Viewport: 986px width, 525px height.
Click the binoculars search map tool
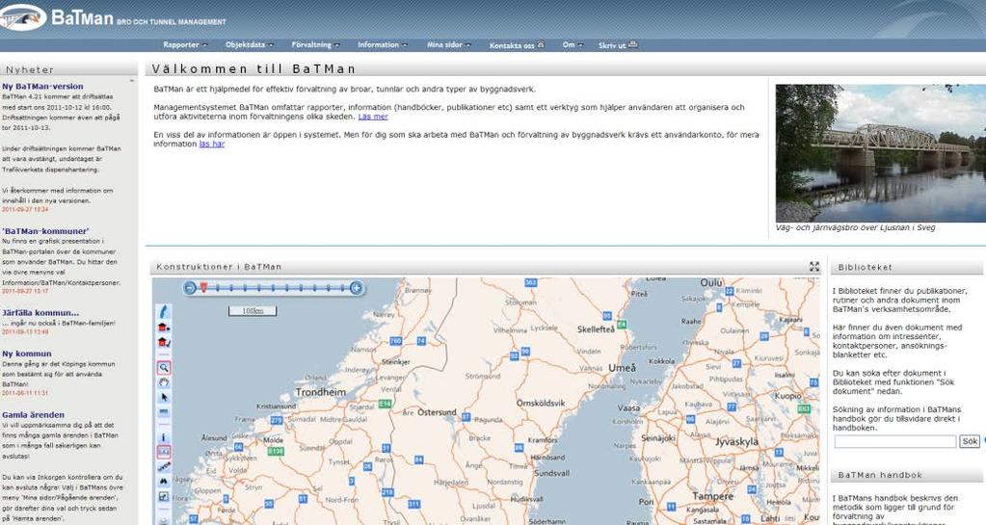coord(164,482)
